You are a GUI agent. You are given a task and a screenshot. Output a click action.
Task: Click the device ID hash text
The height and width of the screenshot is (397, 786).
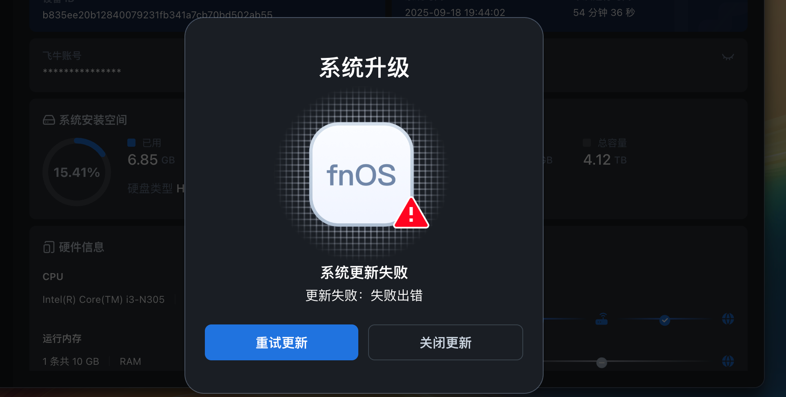158,15
